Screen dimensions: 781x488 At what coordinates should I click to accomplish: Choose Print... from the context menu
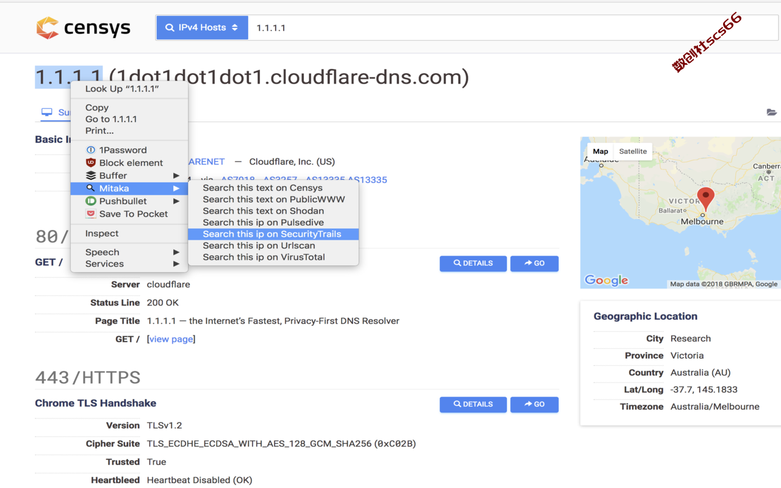(129, 131)
